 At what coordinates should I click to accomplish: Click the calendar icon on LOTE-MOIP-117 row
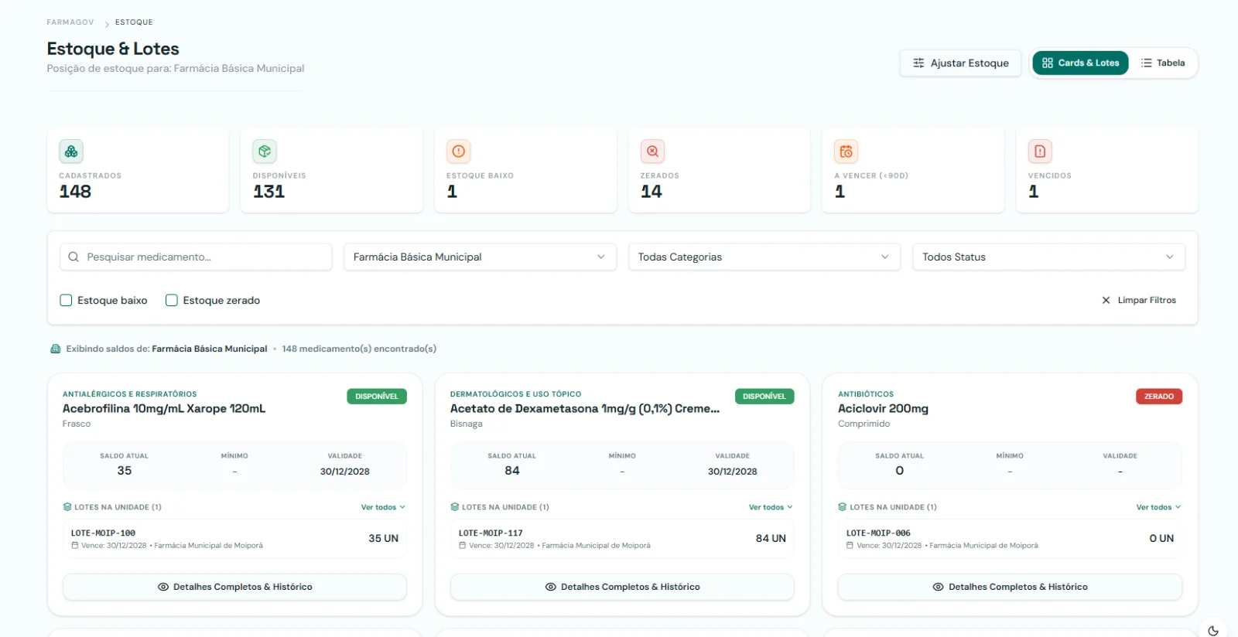click(463, 545)
